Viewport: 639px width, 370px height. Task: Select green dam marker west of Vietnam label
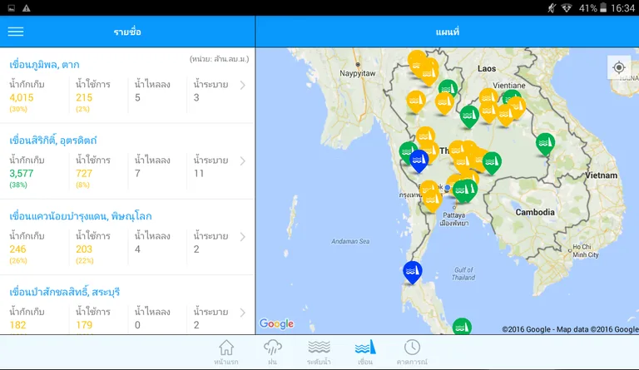(x=545, y=143)
